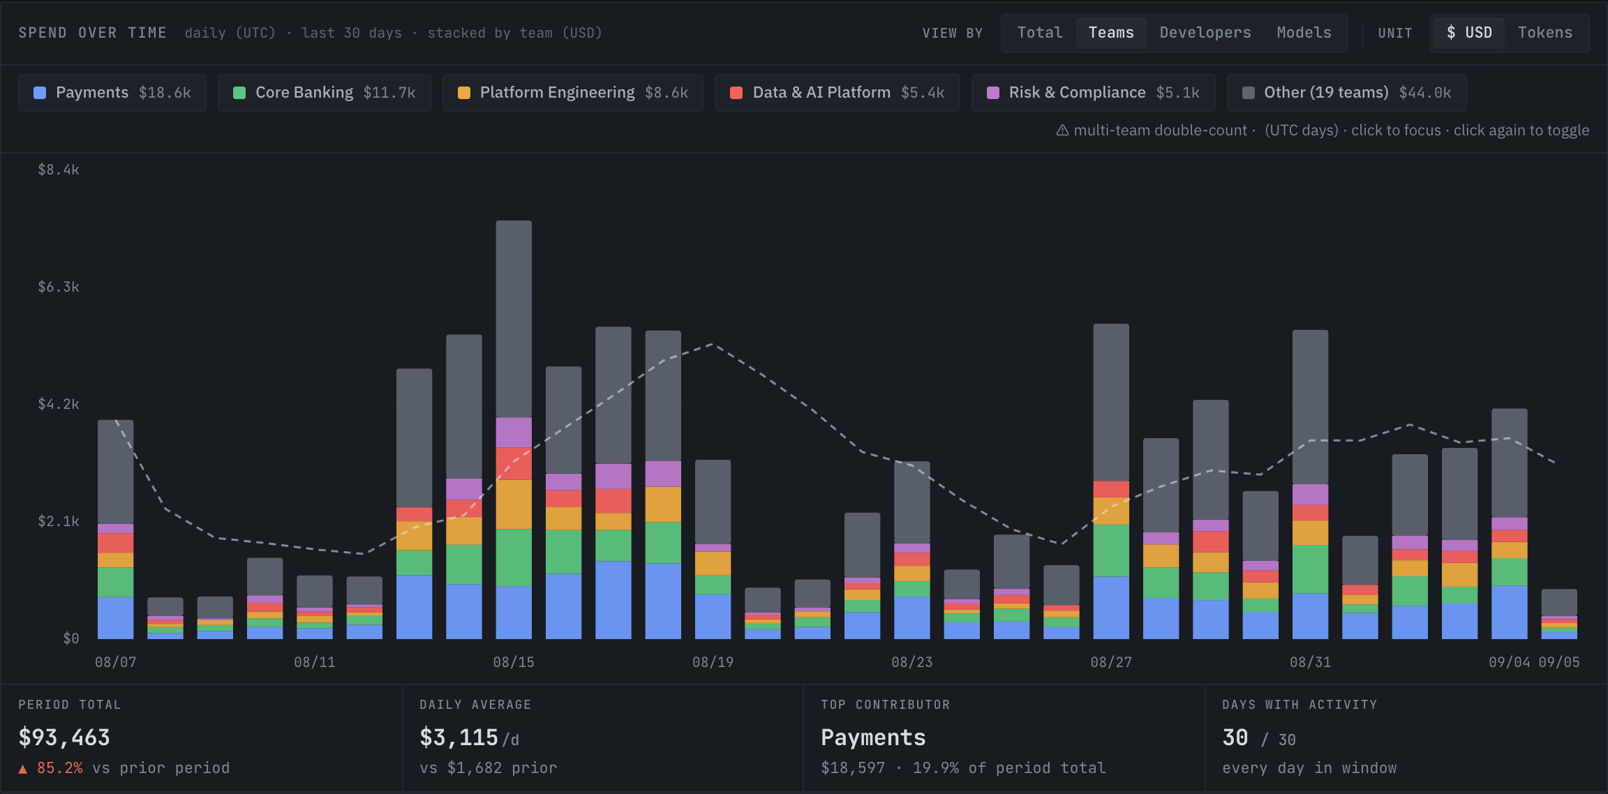Viewport: 1608px width, 794px height.
Task: Click the bar above the 08/19 label
Action: (x=713, y=550)
